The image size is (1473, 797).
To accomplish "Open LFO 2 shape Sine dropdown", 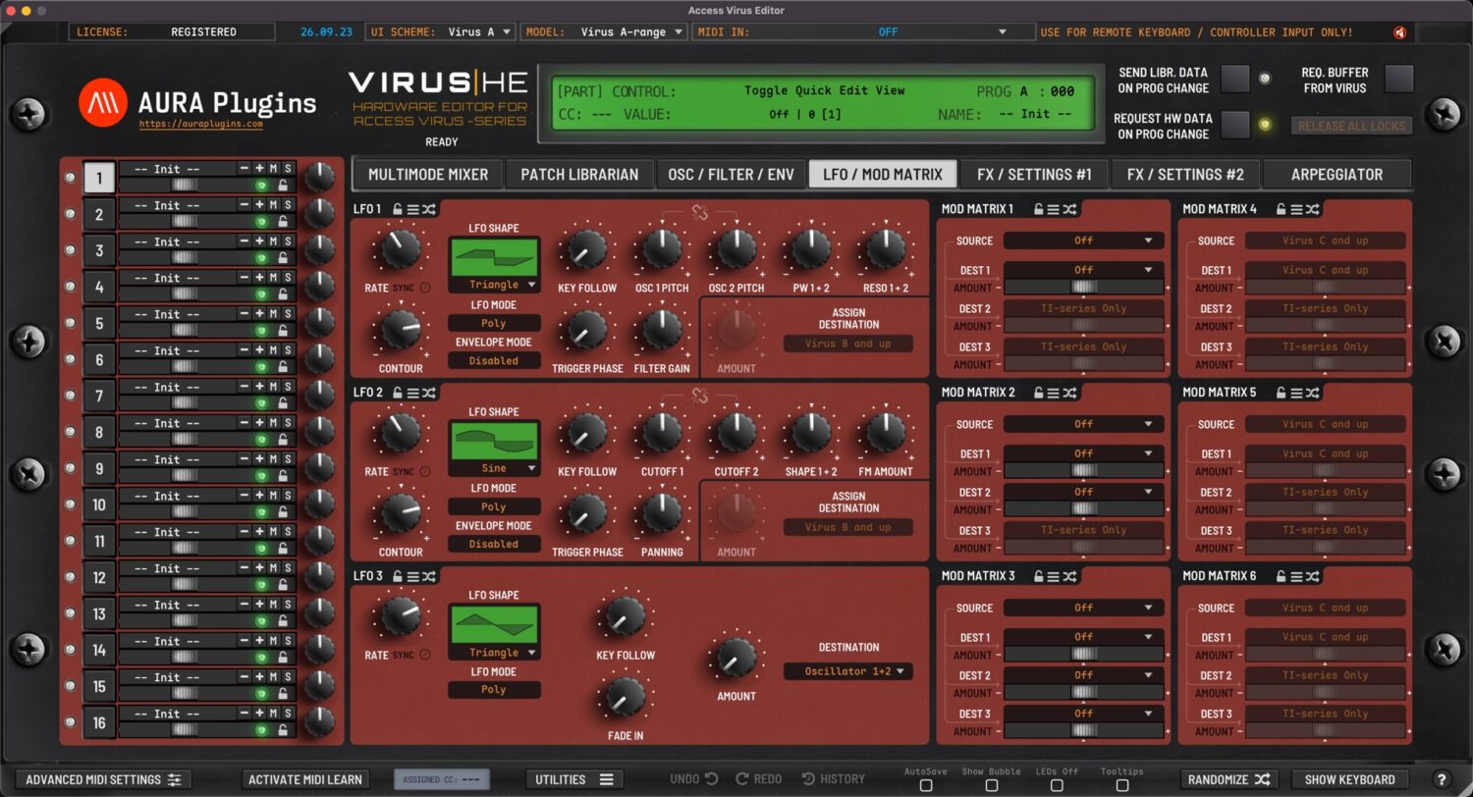I will coord(494,468).
